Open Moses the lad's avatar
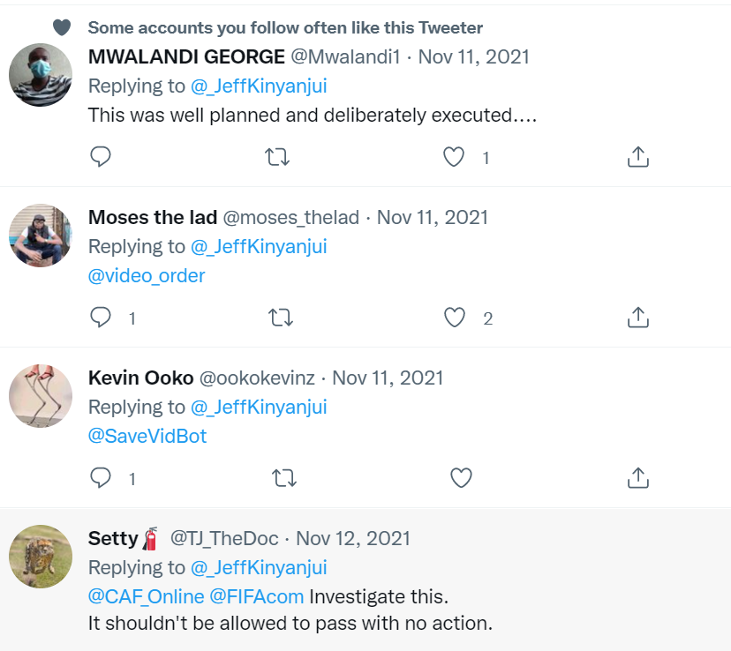The image size is (731, 651). pyautogui.click(x=41, y=235)
